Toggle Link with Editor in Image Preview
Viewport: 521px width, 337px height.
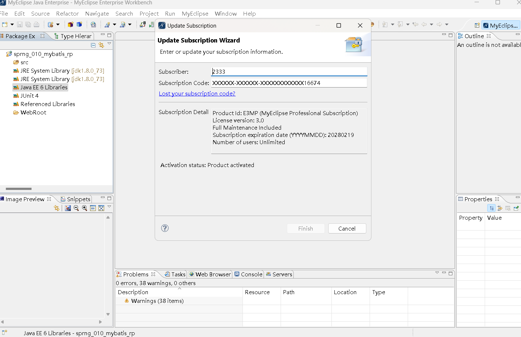57,208
